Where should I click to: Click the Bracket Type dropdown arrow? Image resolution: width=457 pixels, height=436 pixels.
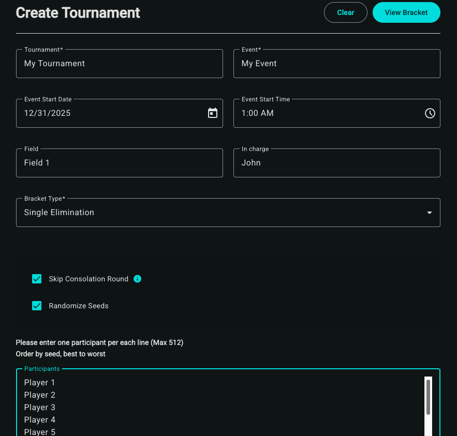tap(429, 212)
